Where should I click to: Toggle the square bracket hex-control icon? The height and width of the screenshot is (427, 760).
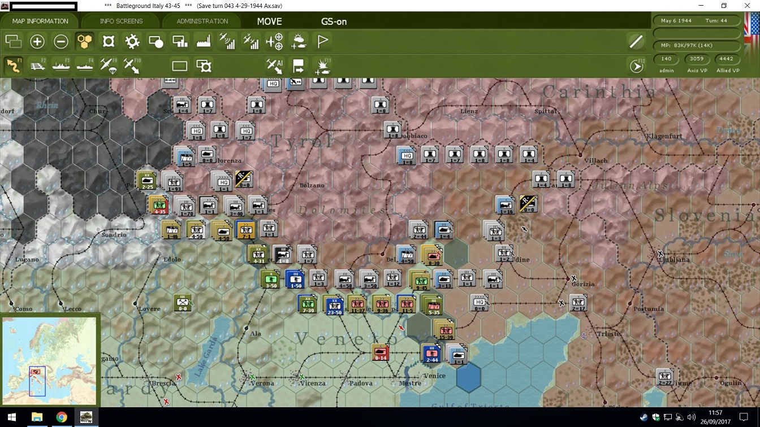[109, 41]
